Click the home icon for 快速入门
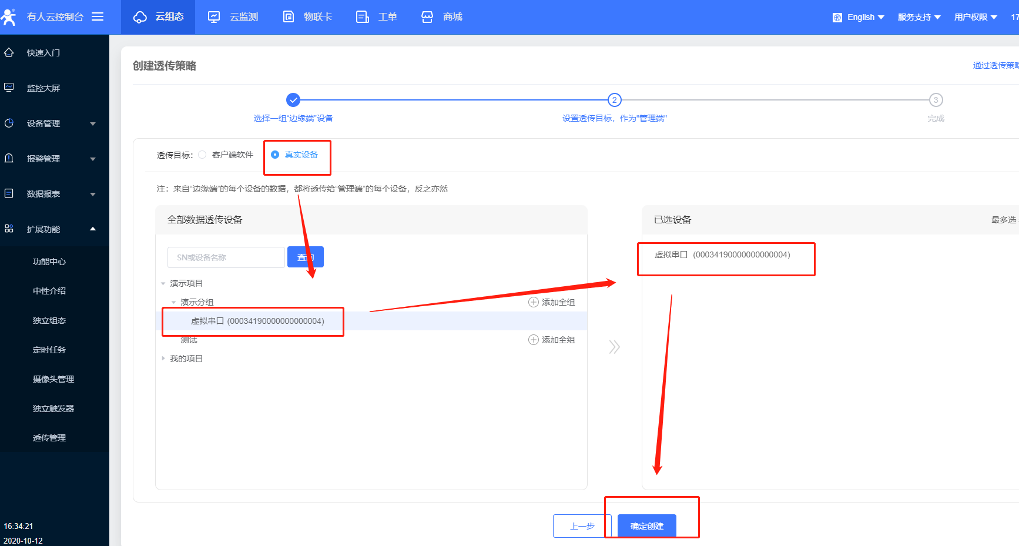The width and height of the screenshot is (1019, 546). tap(9, 53)
